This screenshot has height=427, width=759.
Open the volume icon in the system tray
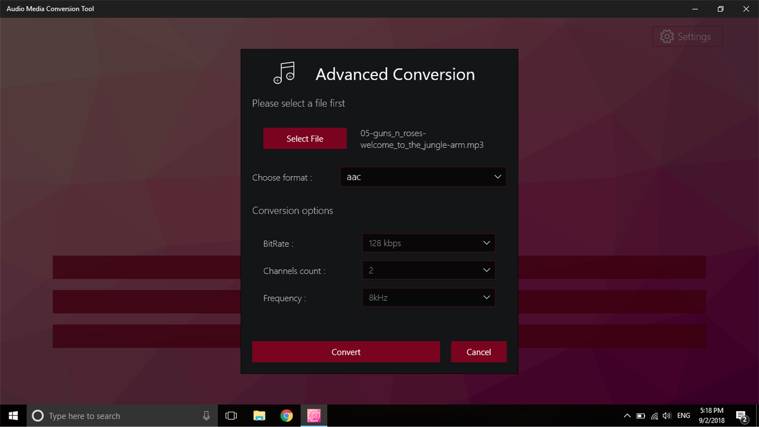point(666,416)
